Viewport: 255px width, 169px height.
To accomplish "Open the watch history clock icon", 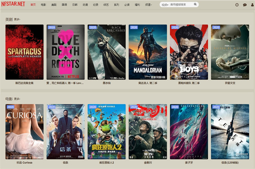I will (x=237, y=5).
